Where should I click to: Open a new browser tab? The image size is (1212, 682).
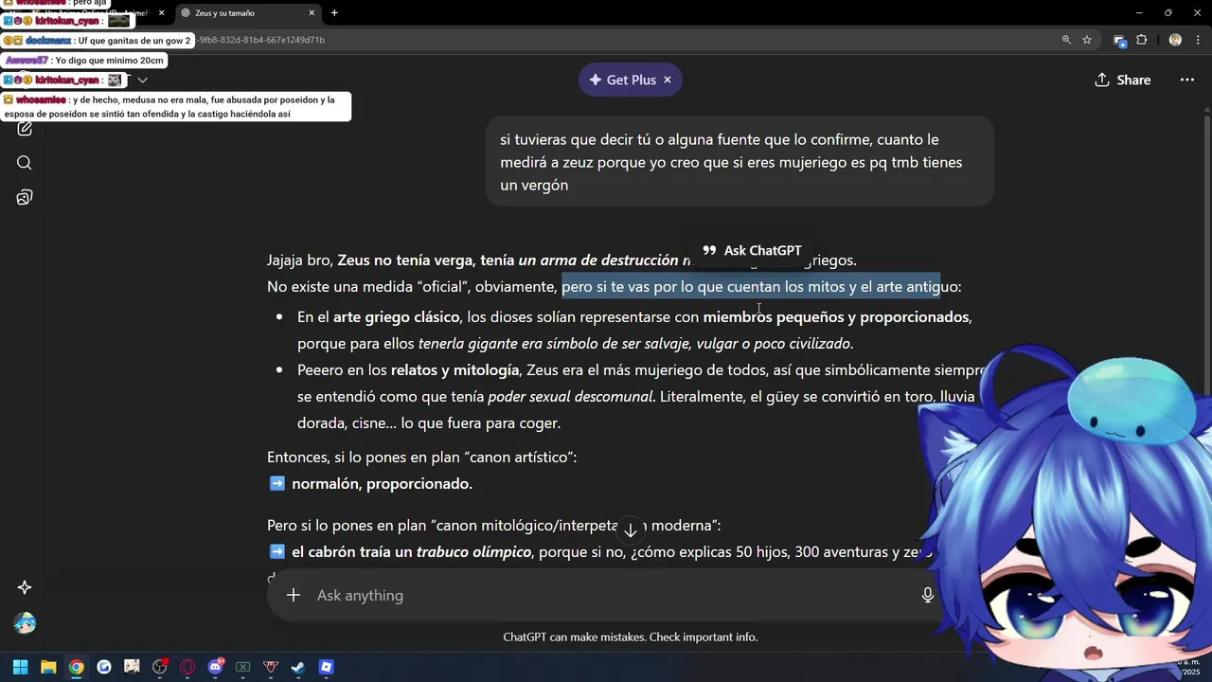334,13
